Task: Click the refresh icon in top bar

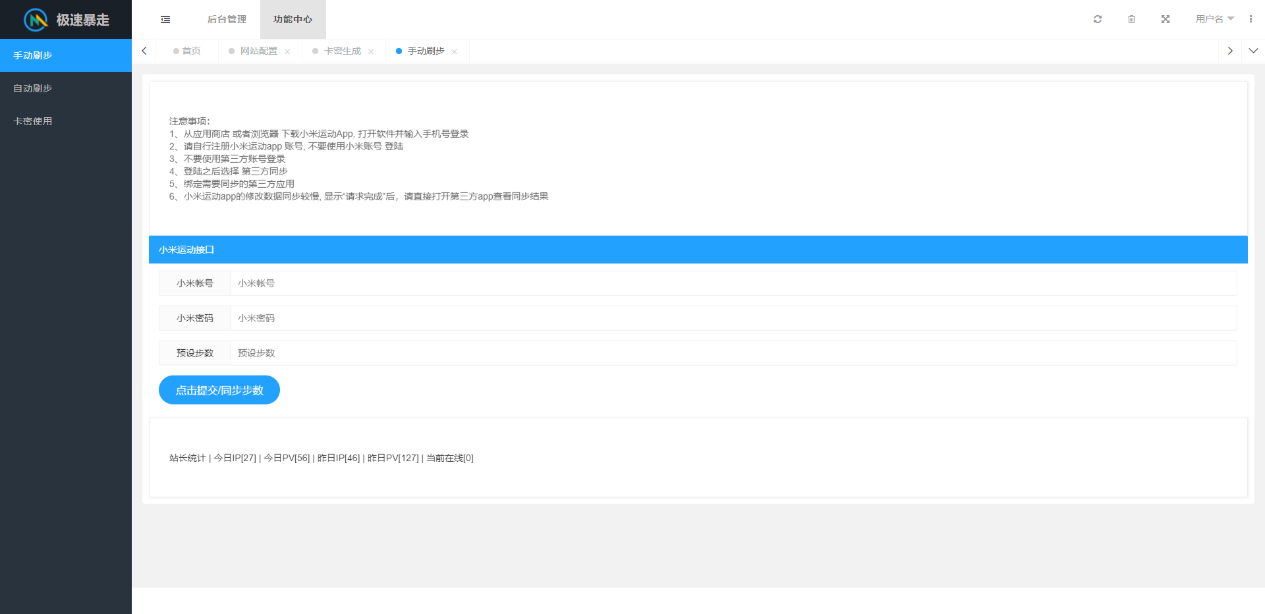Action: pos(1098,20)
